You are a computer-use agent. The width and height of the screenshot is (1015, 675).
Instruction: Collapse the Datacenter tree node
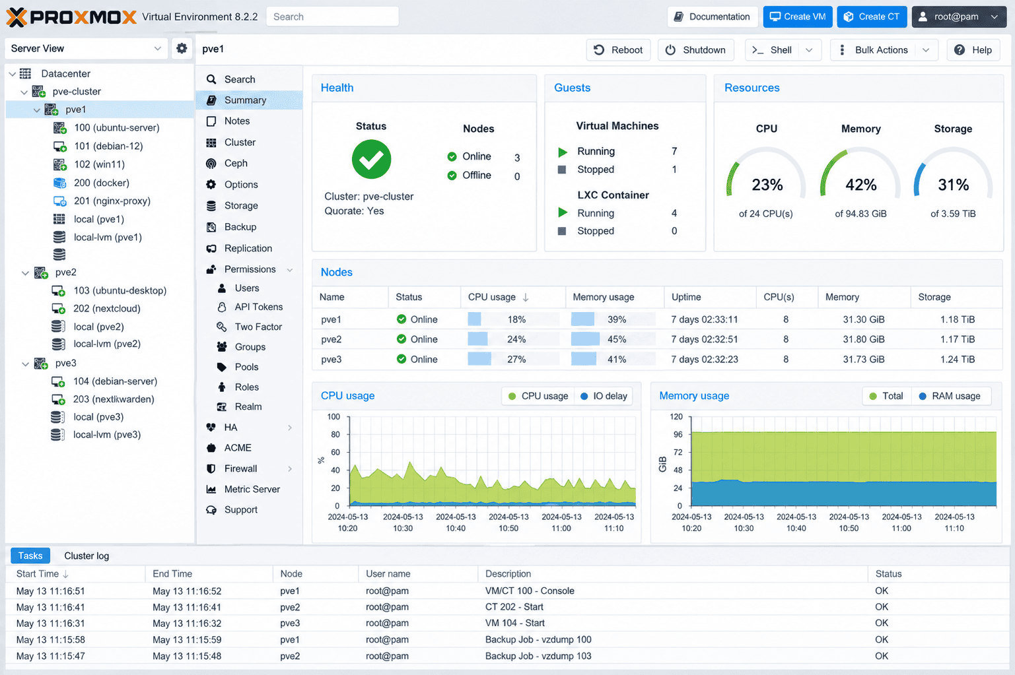coord(12,74)
